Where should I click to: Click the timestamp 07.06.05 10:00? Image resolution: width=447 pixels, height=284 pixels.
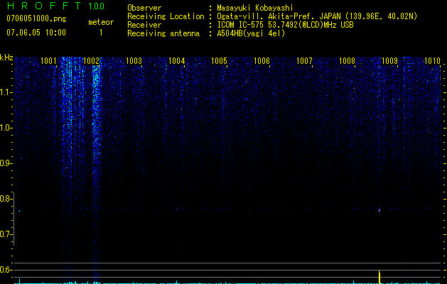(x=36, y=33)
